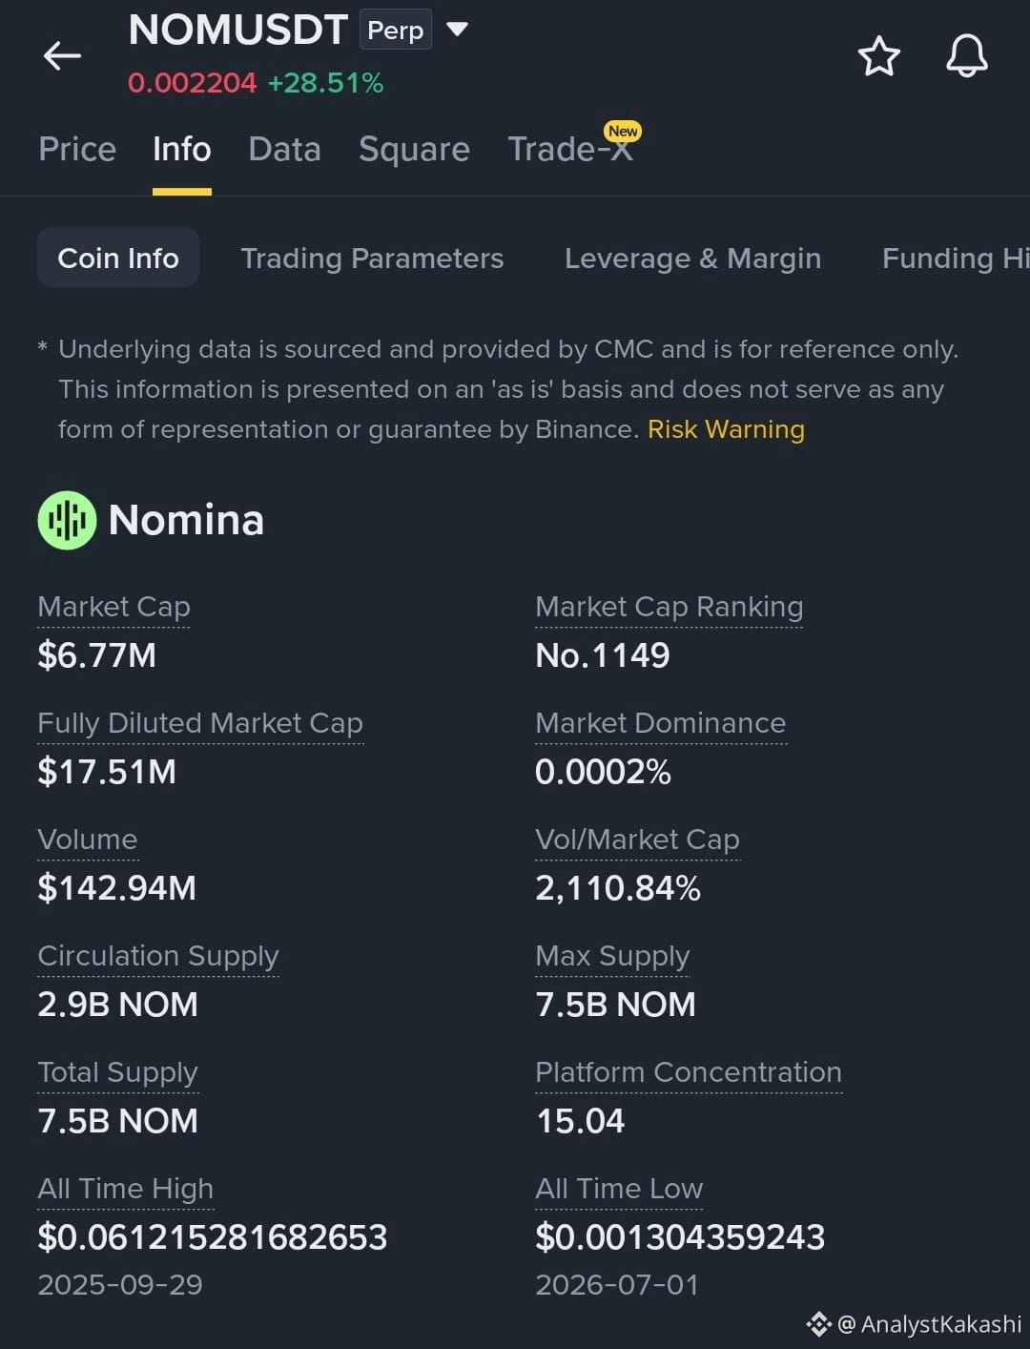Viewport: 1030px width, 1349px height.
Task: Tap the Nomina coin logo
Action: (x=67, y=520)
